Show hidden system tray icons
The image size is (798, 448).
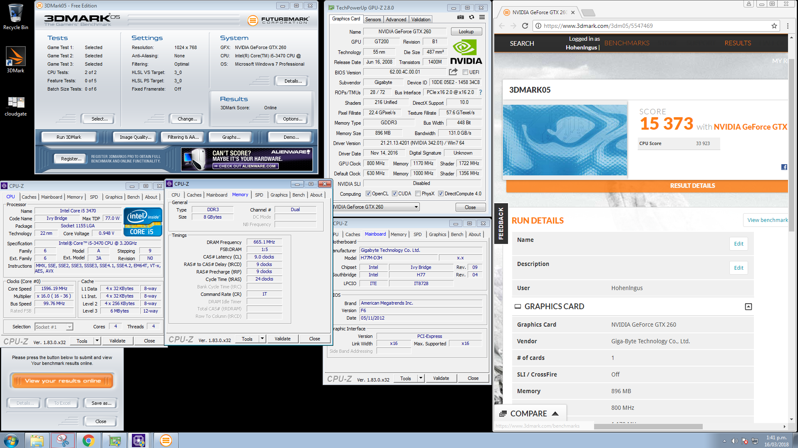point(724,441)
